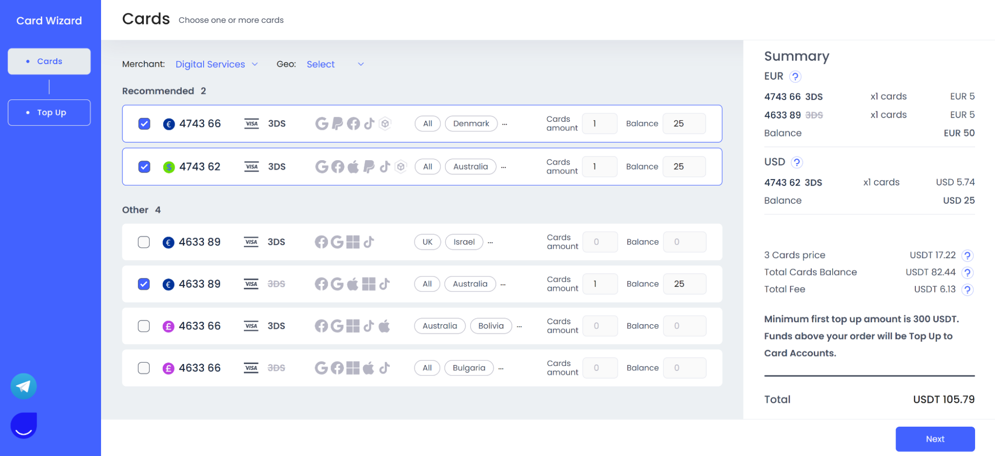This screenshot has width=995, height=456.
Task: Click the Australia tag on 4633 66 row
Action: [440, 326]
